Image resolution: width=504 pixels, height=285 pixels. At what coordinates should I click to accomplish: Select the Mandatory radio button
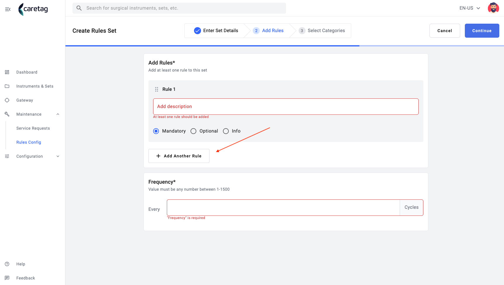(156, 131)
